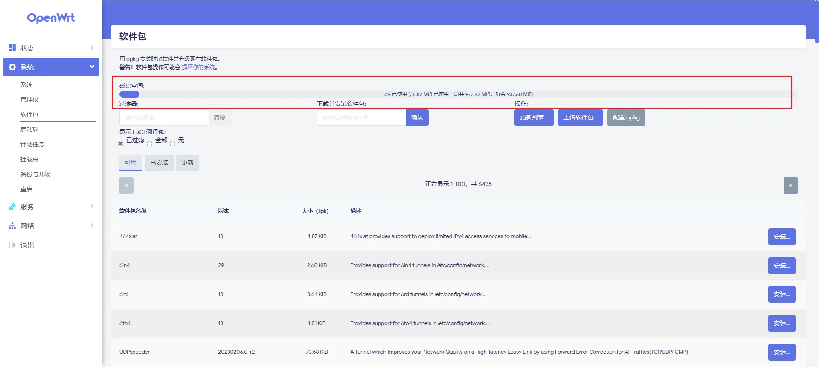
Task: Open the 启动项 submenu item
Action: 29,129
